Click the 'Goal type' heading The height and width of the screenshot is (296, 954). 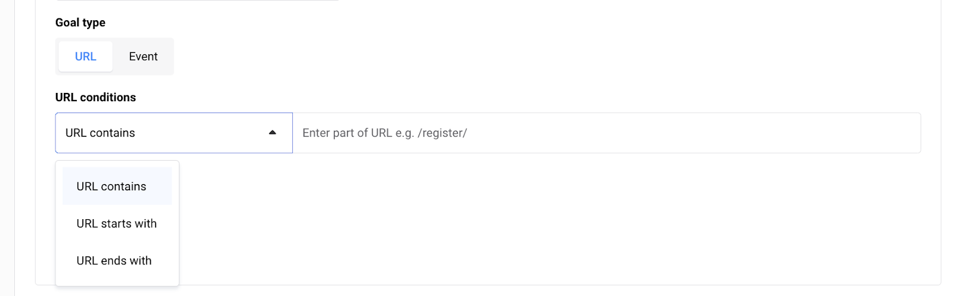coord(80,23)
